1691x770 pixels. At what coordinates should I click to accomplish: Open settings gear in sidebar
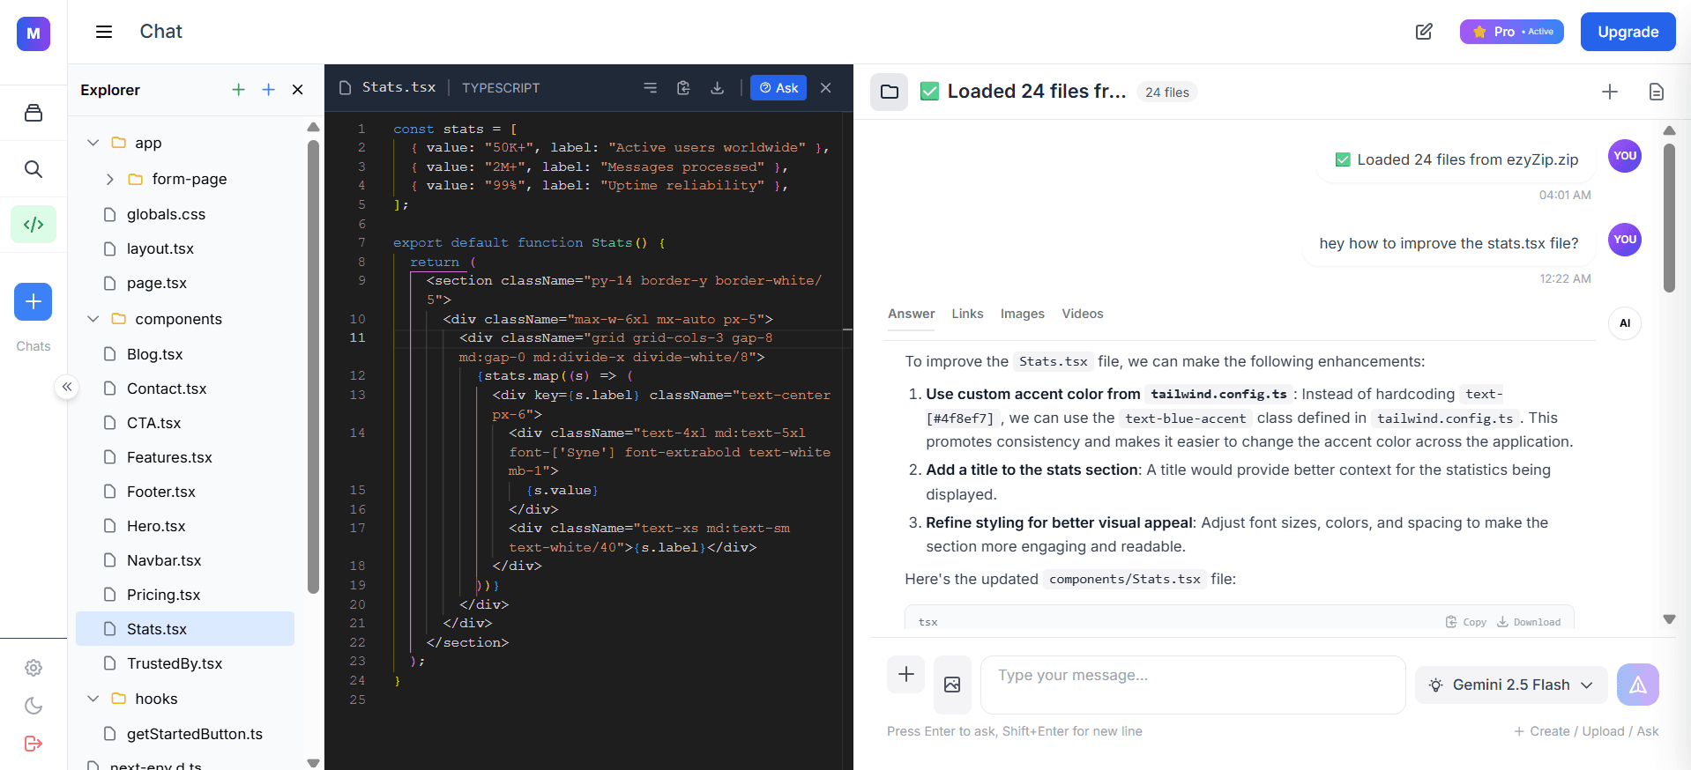point(34,668)
